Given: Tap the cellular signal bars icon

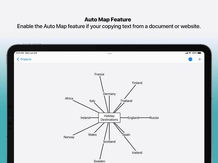Looking at the screenshot, I should [x=187, y=53].
